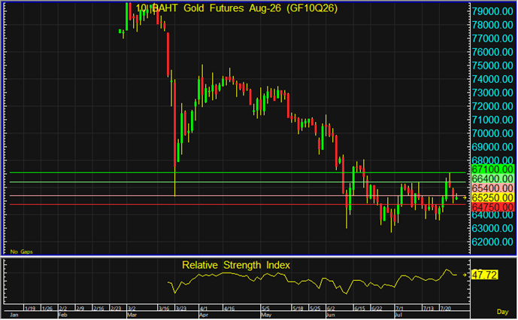
Task: Click the 4/16 date marker
Action: (229, 309)
